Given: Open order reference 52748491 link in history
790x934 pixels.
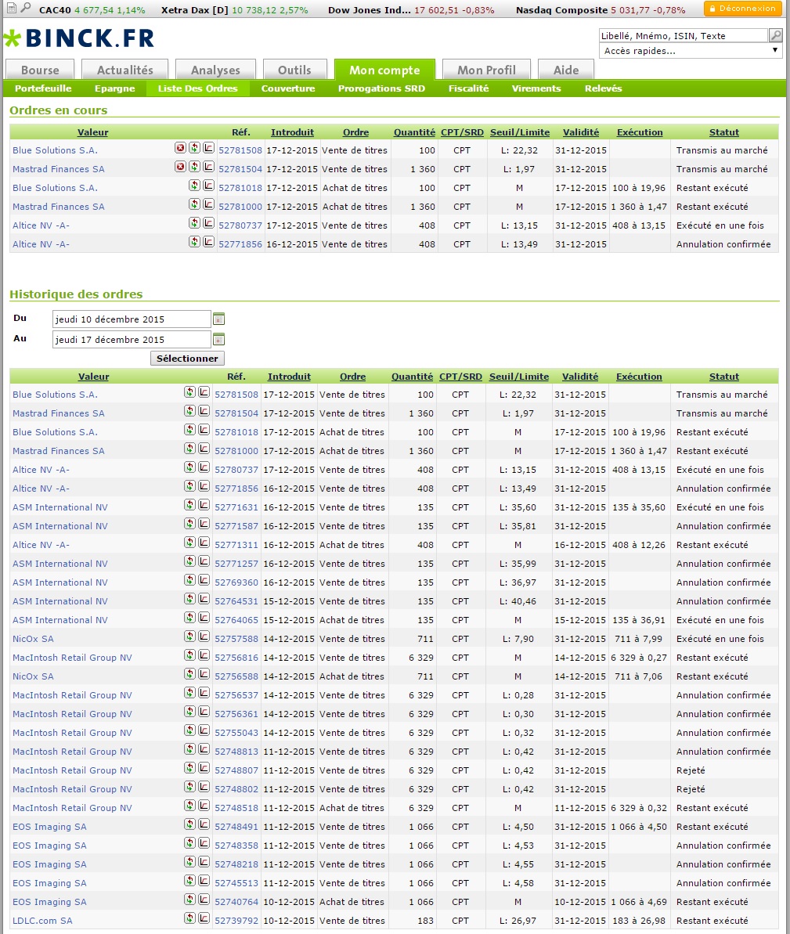Looking at the screenshot, I should pos(236,827).
